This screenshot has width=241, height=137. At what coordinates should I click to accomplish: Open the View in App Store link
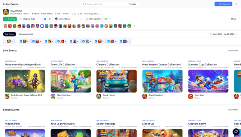(91, 14)
